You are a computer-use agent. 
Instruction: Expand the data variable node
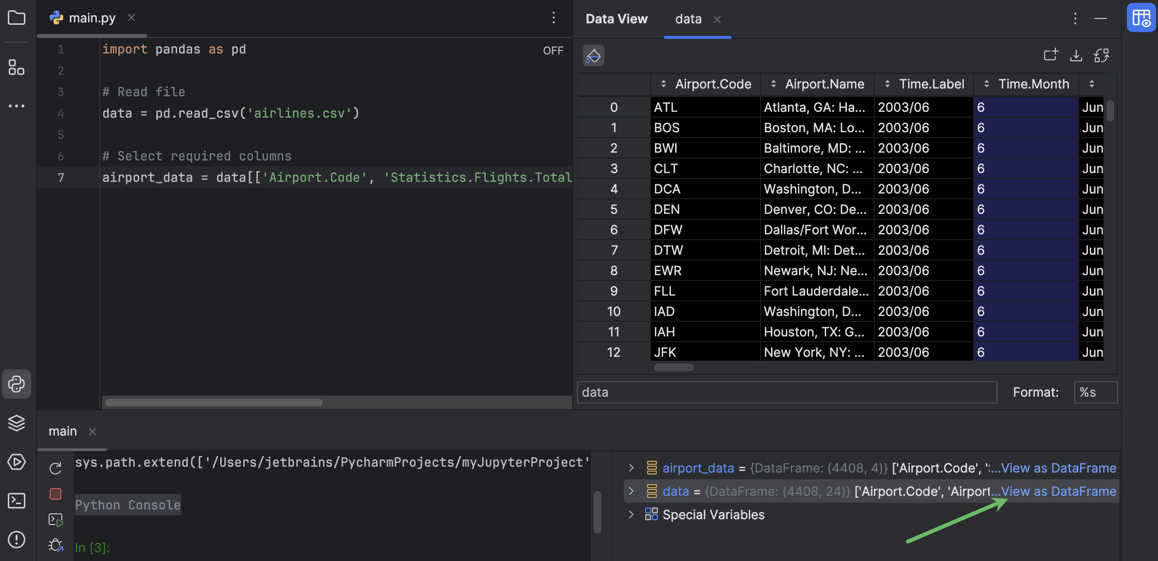pos(631,491)
